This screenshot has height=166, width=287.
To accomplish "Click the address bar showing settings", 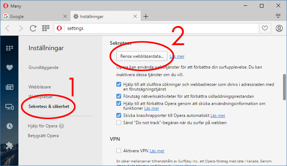I will pos(159,28).
